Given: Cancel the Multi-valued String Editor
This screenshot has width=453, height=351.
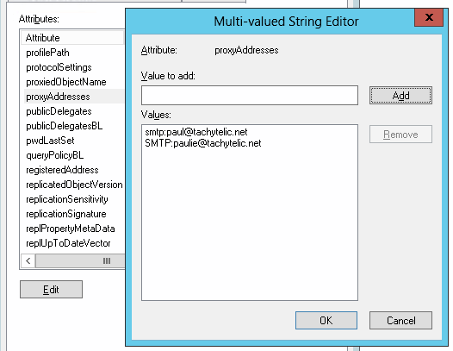Looking at the screenshot, I should (400, 320).
